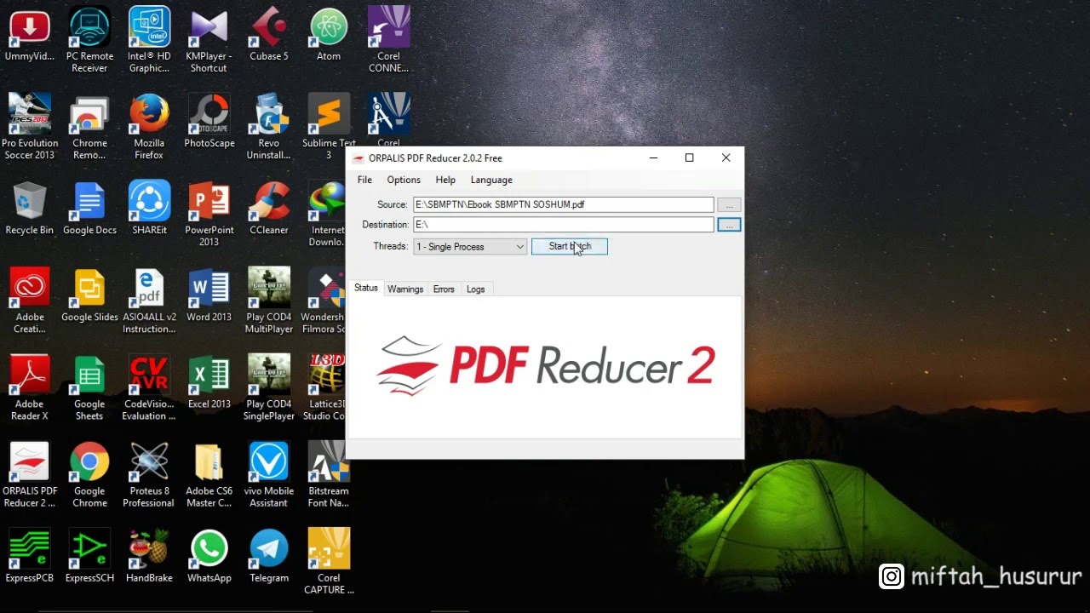
Task: Open Play COD4 SinglePlayer icon
Action: pyautogui.click(x=269, y=387)
